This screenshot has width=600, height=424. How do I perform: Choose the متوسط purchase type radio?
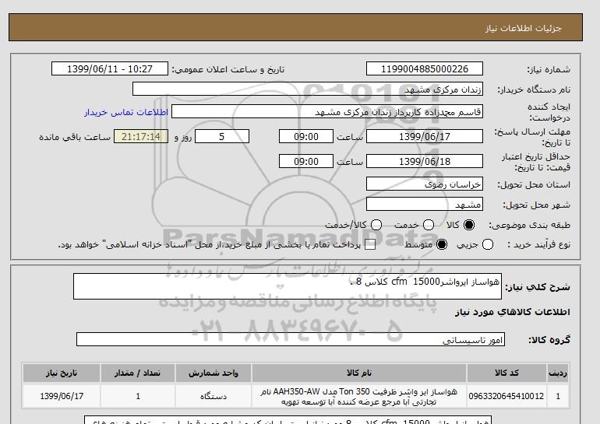(442, 244)
